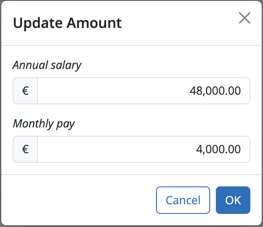Focus the Annual salary amount field
The width and height of the screenshot is (263, 227).
click(144, 91)
